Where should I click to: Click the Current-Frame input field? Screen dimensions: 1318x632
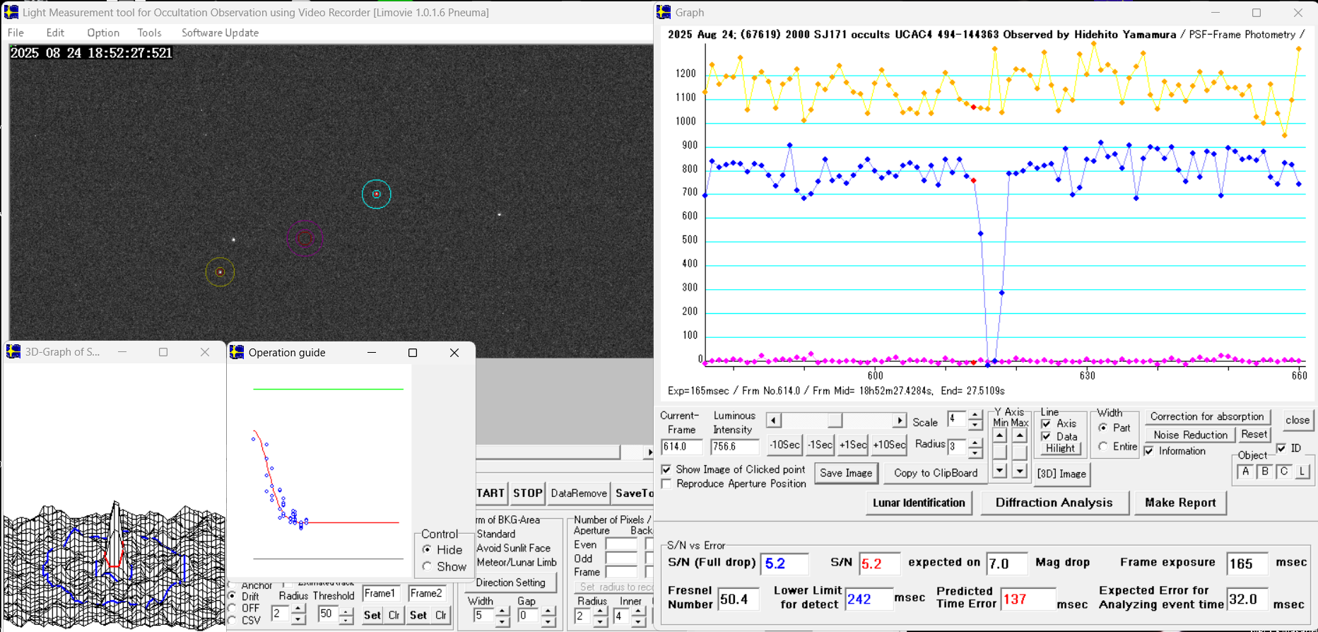(681, 447)
